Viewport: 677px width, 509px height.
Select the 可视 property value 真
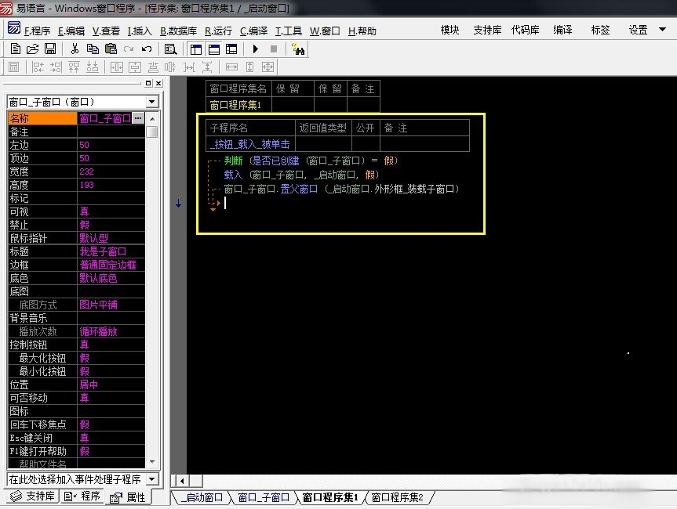(111, 211)
